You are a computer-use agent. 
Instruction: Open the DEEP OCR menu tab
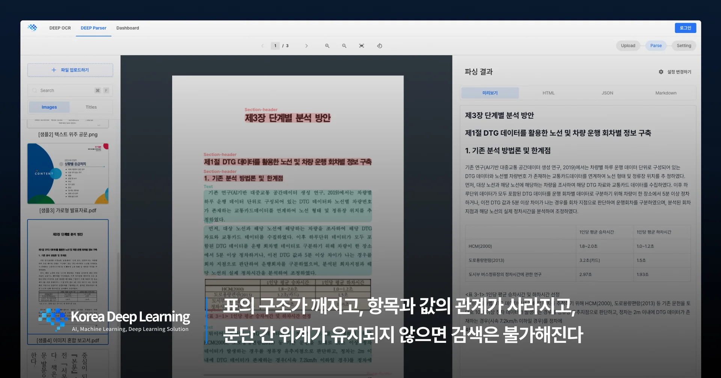tap(60, 28)
